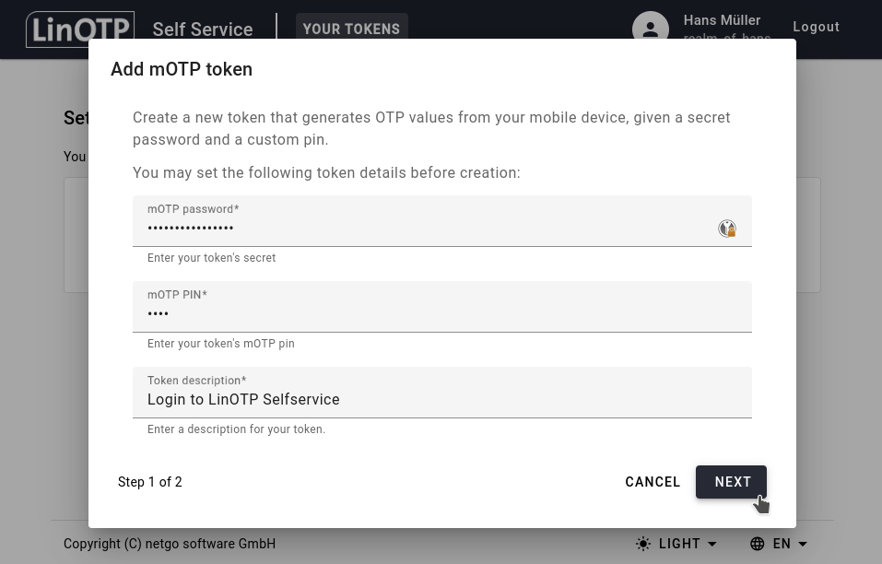
Task: Click the user avatar icon
Action: coord(650,29)
